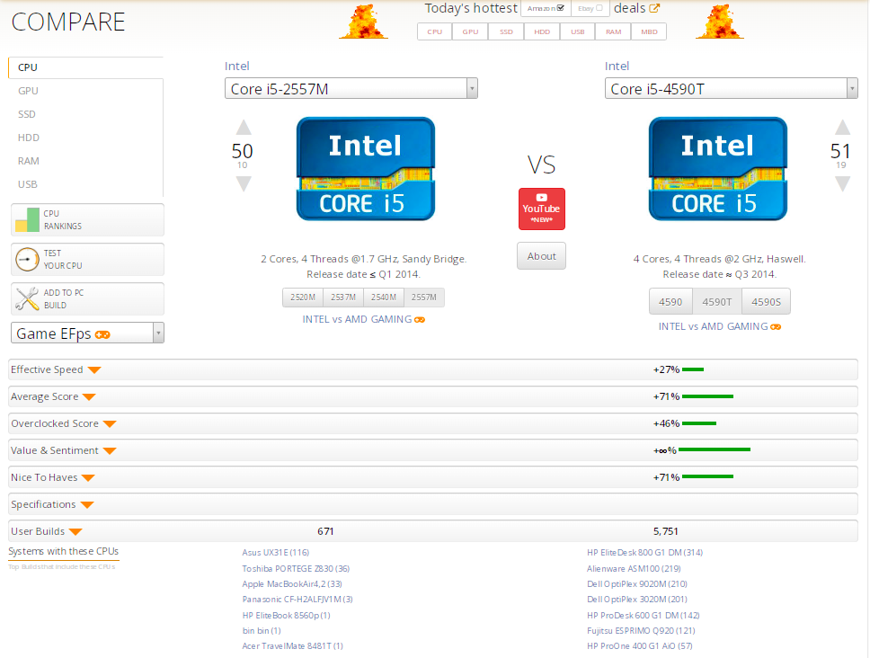Select the CPU sidebar category
This screenshot has height=658, width=870.
coord(85,67)
